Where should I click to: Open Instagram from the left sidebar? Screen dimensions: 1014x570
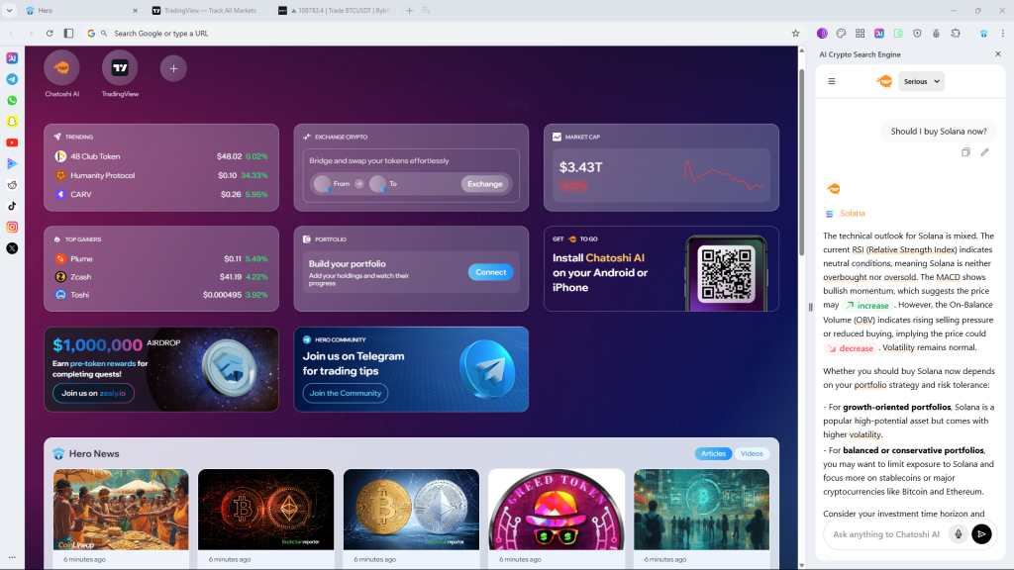(12, 228)
